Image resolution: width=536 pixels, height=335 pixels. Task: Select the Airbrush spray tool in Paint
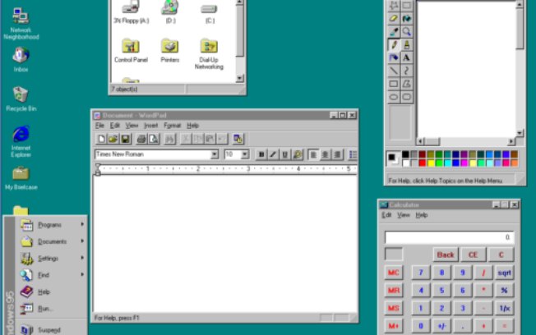point(394,57)
